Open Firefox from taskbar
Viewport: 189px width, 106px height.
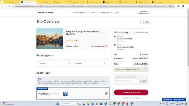[x=97, y=104]
